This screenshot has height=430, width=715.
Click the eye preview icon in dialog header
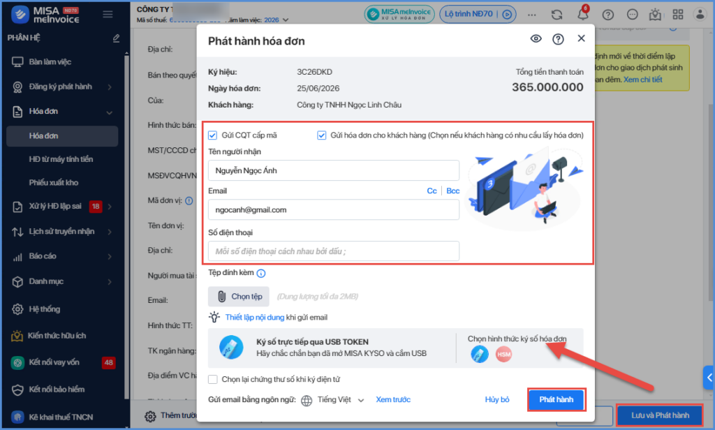(536, 39)
